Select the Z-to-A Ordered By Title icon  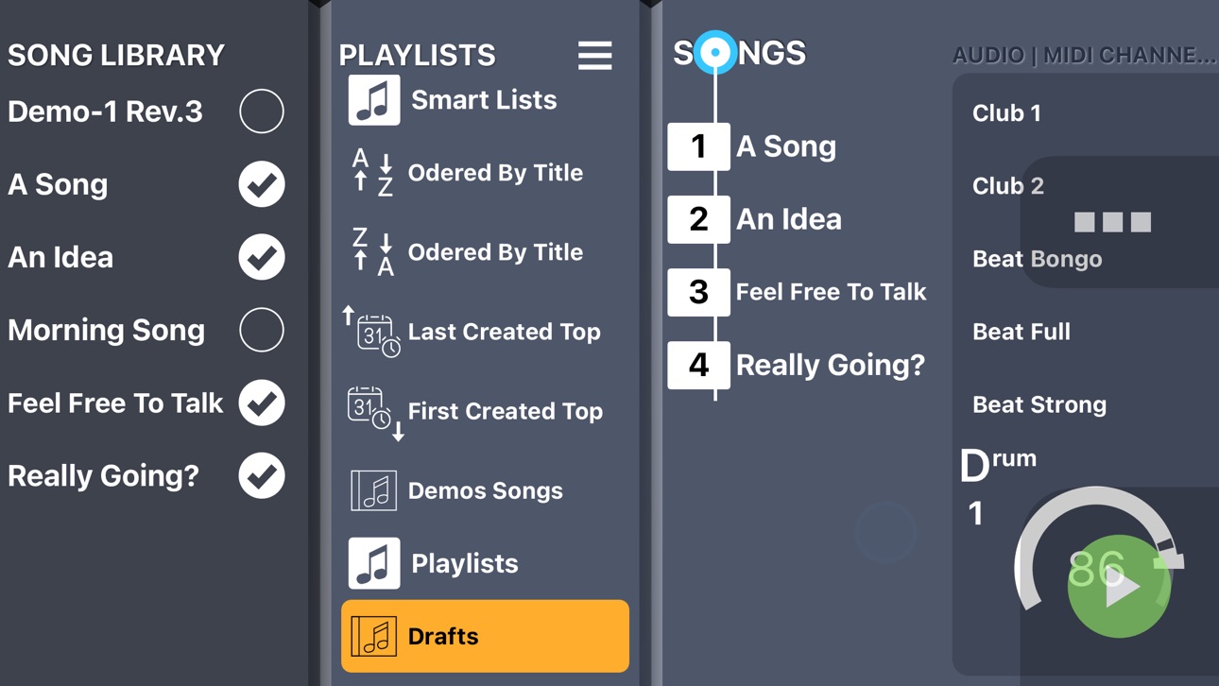click(x=372, y=252)
